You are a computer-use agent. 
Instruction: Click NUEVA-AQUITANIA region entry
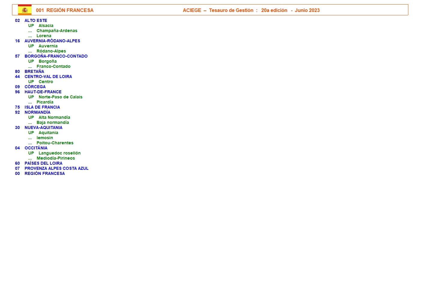tap(43, 127)
